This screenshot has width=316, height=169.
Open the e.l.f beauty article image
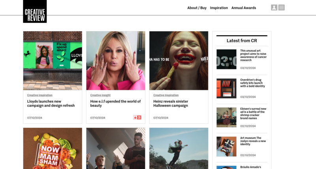(x=116, y=61)
